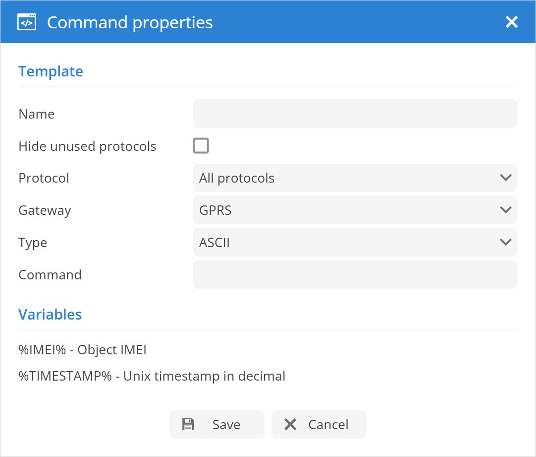Click the chevron arrow in Protocol field
536x457 pixels.
click(x=505, y=178)
